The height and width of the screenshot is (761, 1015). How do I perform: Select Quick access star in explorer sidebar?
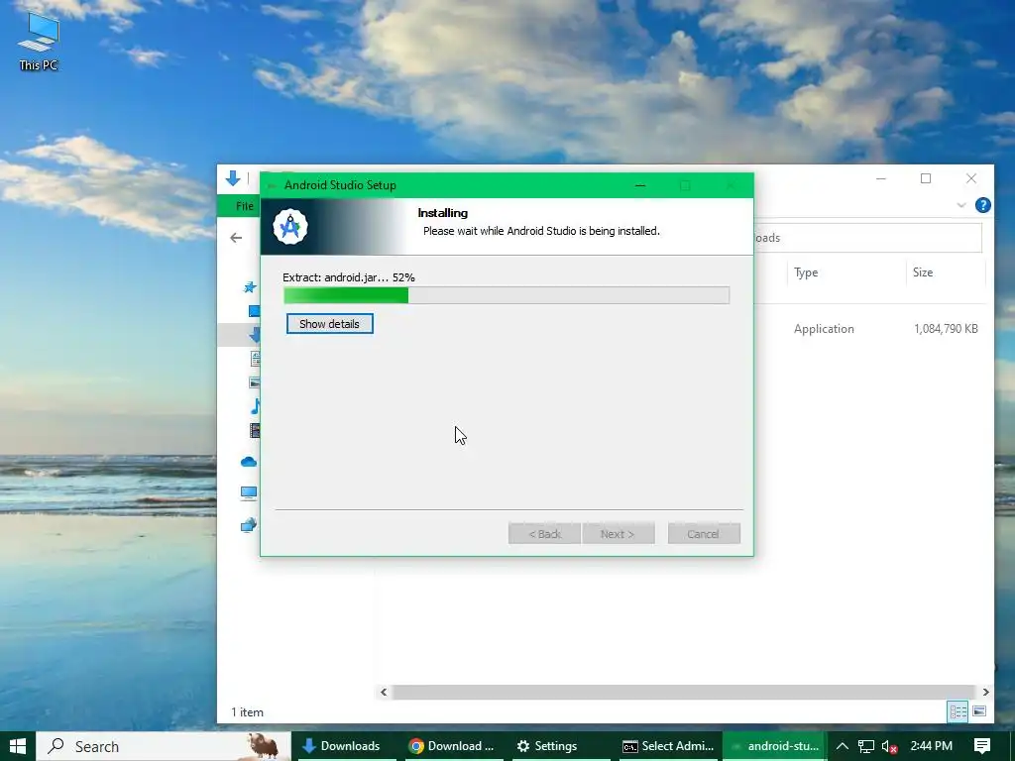click(250, 286)
